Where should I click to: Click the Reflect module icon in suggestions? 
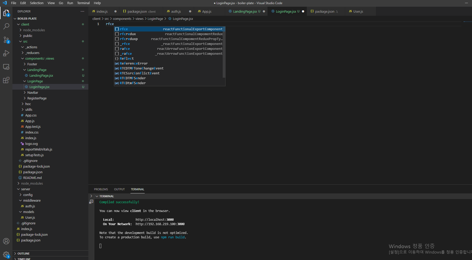coord(117,58)
